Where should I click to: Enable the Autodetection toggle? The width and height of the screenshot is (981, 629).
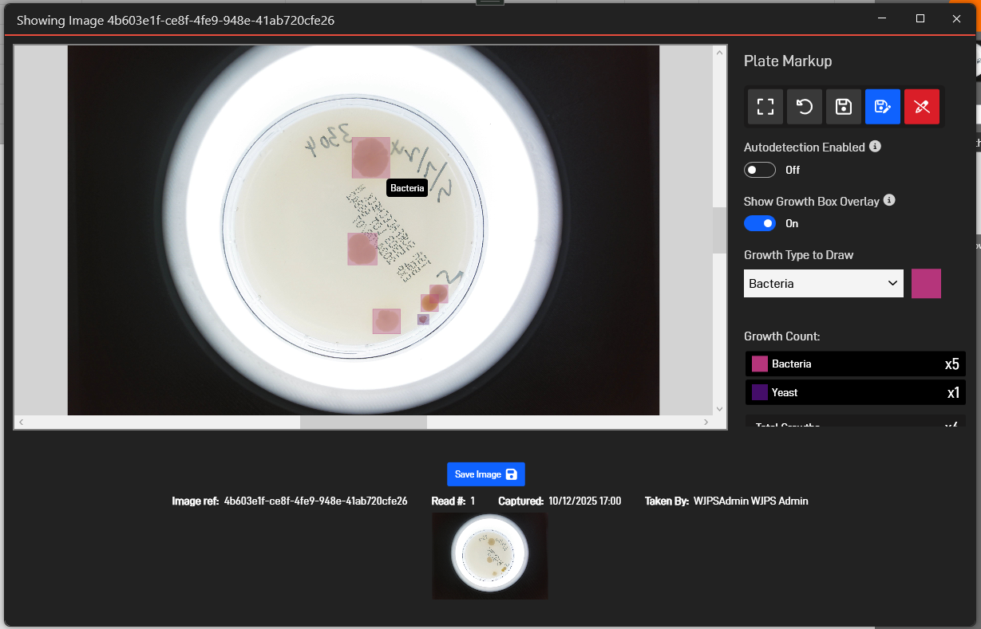759,169
